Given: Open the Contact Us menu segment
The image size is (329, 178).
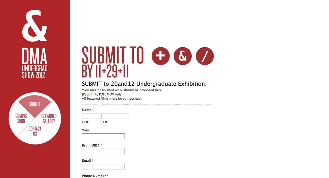Looking at the screenshot, I should pos(35,131).
